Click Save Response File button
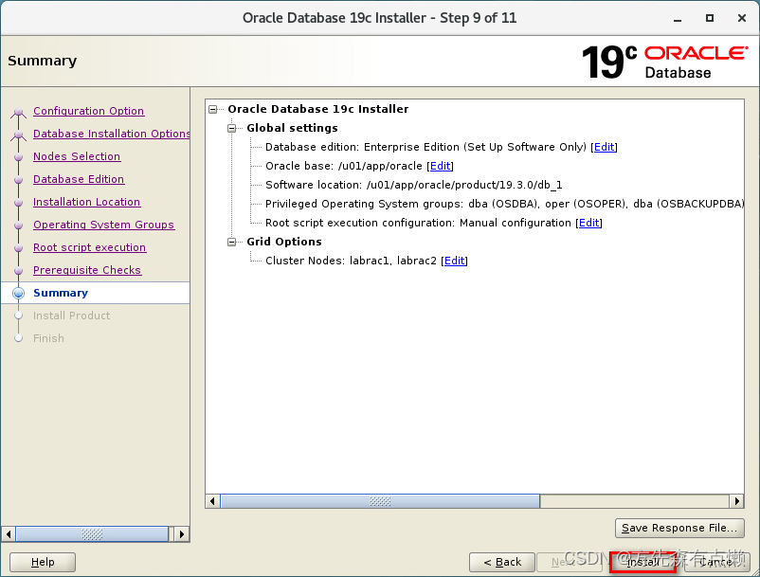Viewport: 760px width, 577px height. (679, 528)
